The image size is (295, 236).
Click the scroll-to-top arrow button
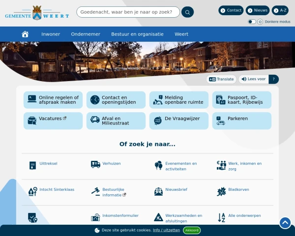tap(285, 223)
